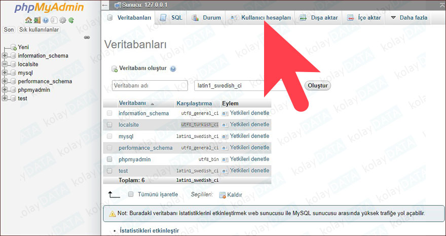This screenshot has height=236, width=446.
Task: Collapse the localsite node in tree
Action: (x=5, y=64)
